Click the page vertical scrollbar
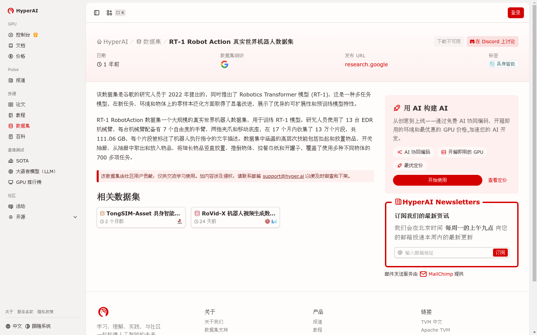Image resolution: width=537 pixels, height=335 pixels. (x=534, y=142)
